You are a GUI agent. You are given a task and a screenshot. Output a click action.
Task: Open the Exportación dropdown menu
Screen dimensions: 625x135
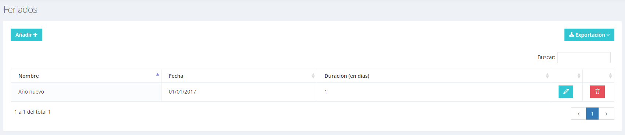pyautogui.click(x=589, y=35)
